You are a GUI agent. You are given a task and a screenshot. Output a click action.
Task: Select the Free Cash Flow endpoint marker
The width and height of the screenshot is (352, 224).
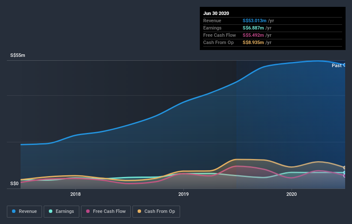click(345, 176)
